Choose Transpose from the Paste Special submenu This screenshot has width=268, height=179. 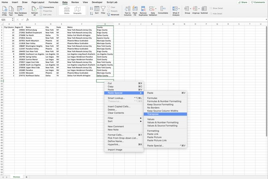(x=153, y=114)
